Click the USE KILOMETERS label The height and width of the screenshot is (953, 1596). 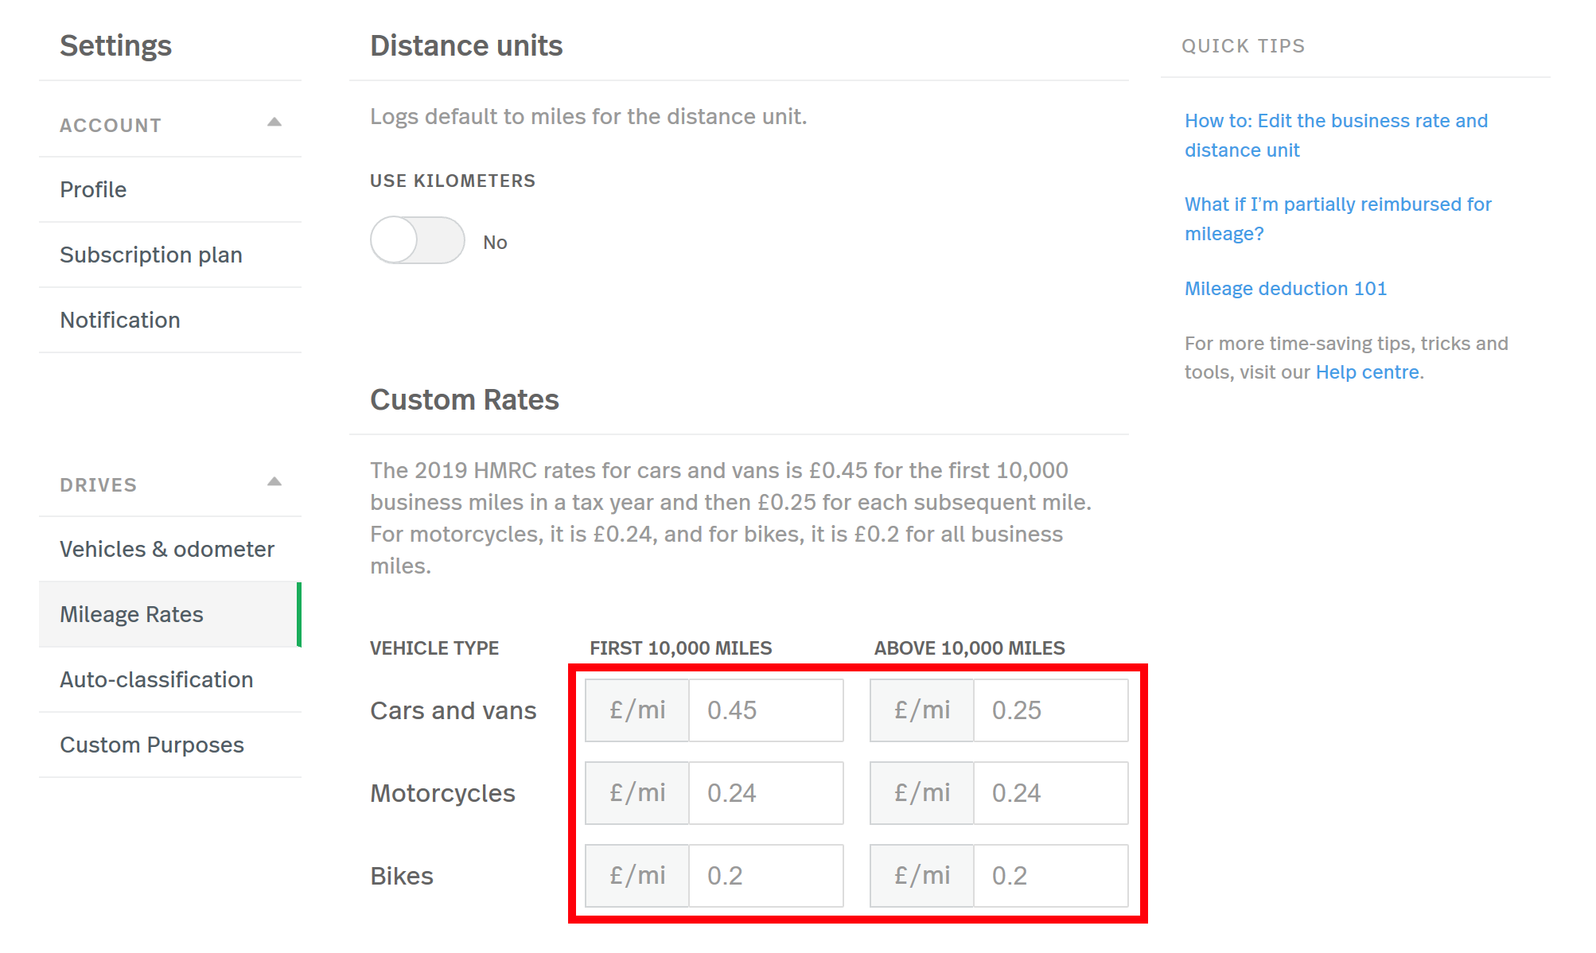(453, 181)
